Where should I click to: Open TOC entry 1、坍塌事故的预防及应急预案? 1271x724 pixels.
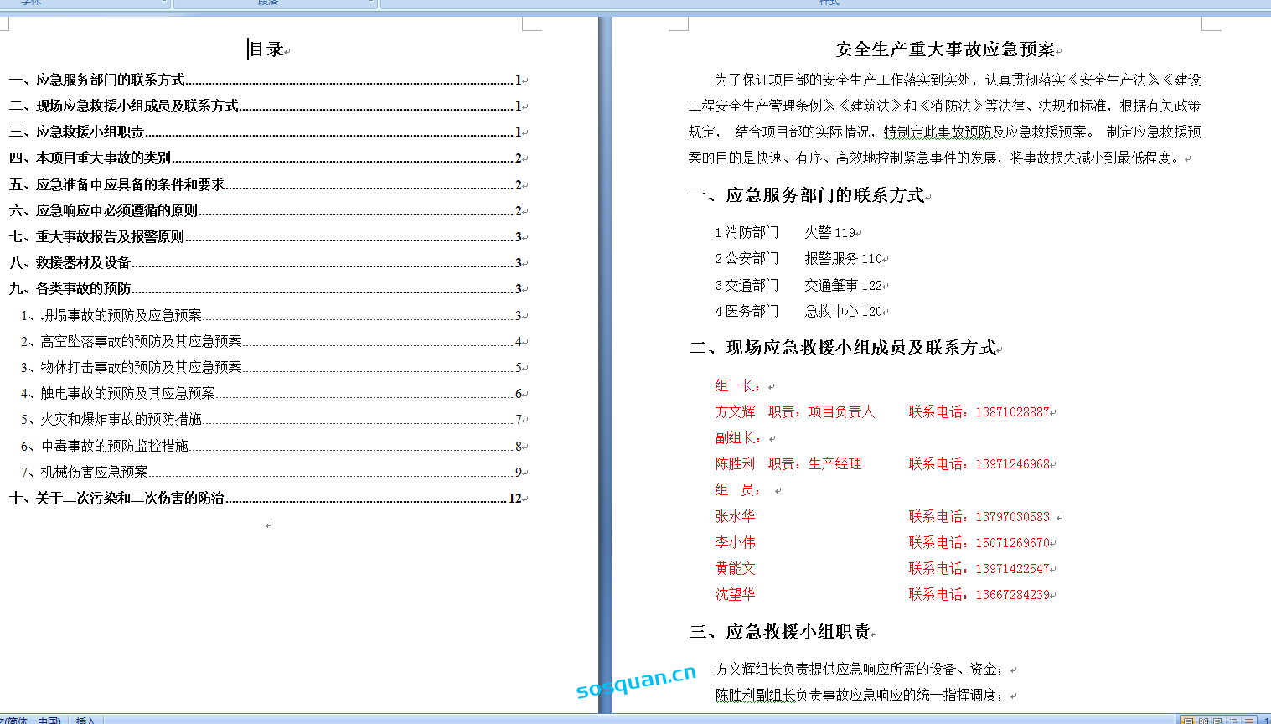[x=121, y=316]
